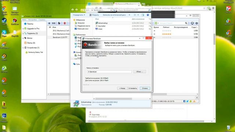
Task: Select Ленты (0) in uTorrent sidebar
Action: click(31, 43)
